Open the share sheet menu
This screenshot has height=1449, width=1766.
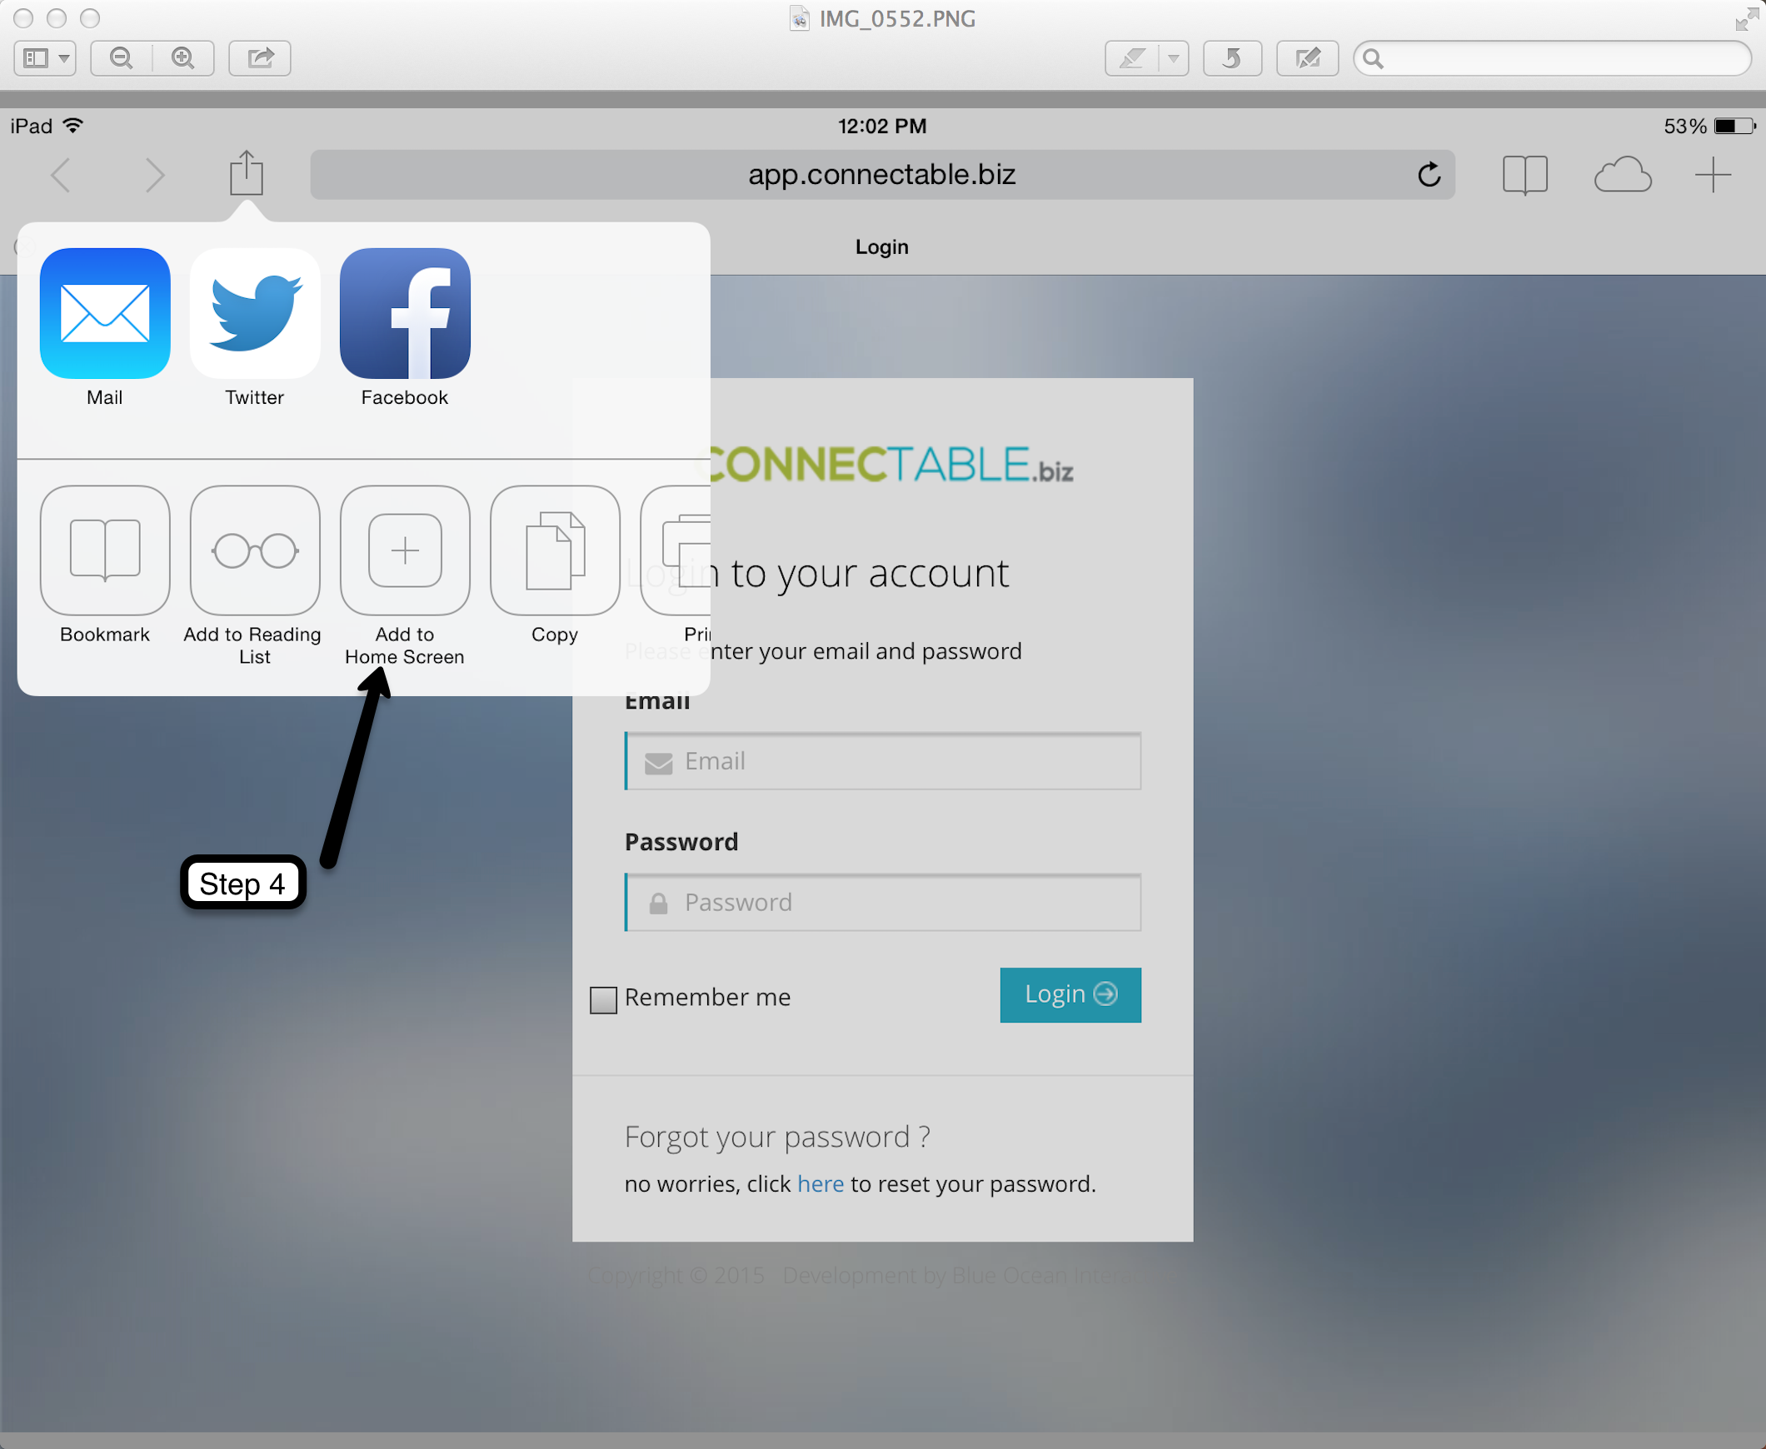245,173
